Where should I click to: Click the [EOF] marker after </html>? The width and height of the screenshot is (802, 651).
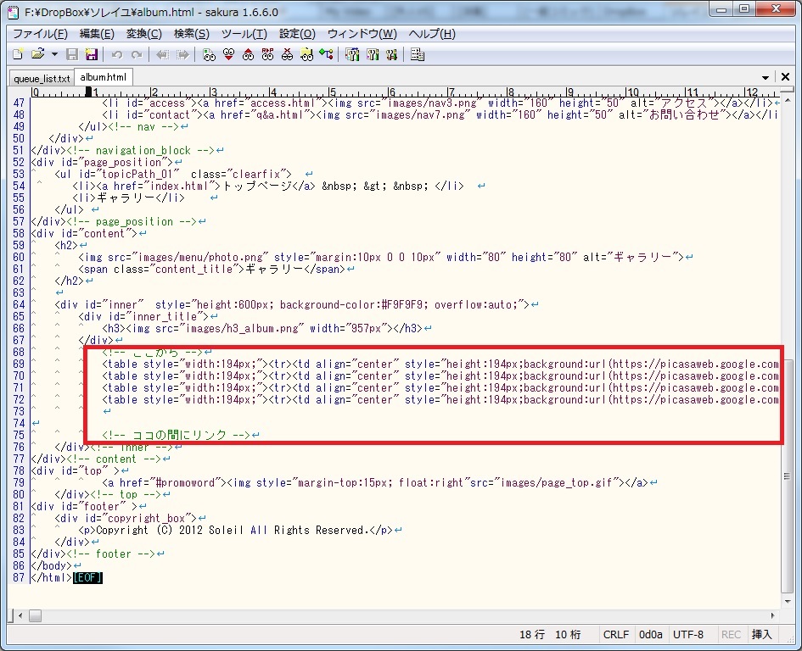tap(87, 577)
